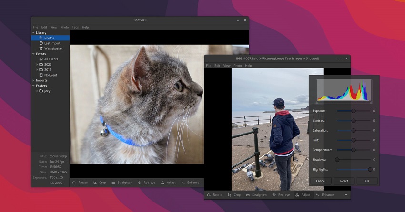Open toolbar overflow arrow in IMG_4067.heic window
This screenshot has height=212, width=405.
[x=346, y=195]
